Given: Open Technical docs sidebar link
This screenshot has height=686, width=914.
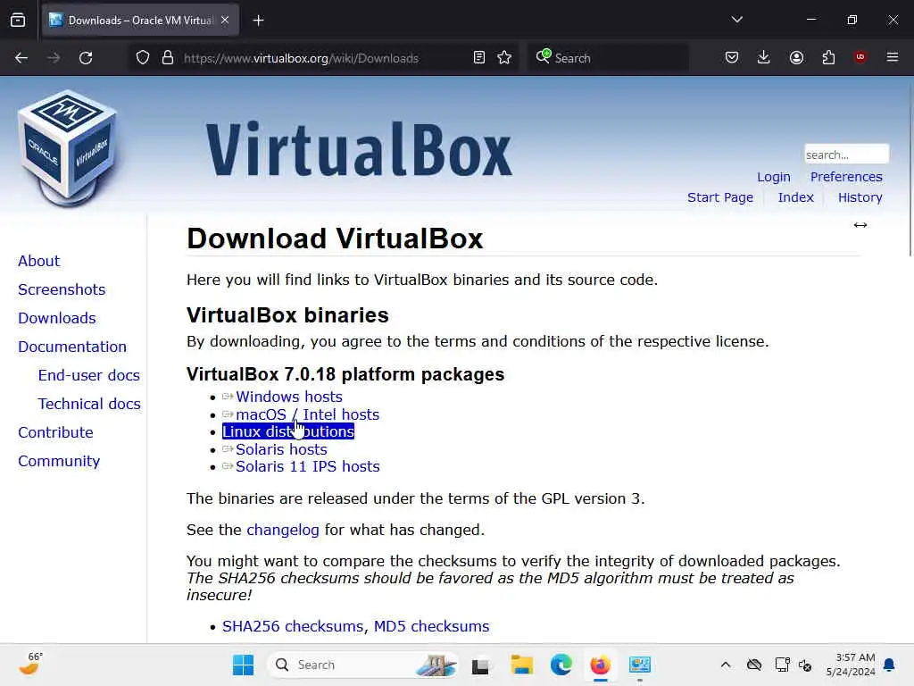Looking at the screenshot, I should click(89, 404).
